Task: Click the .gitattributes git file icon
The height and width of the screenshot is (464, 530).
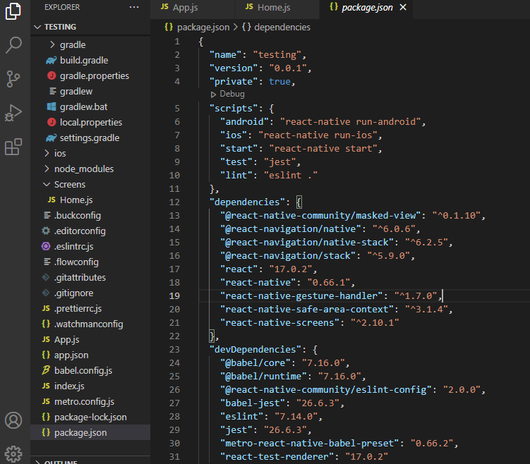Action: (x=46, y=277)
